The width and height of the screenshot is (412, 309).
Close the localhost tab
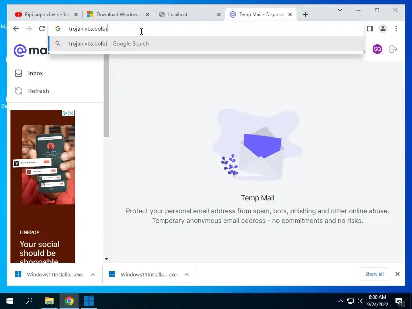(218, 14)
